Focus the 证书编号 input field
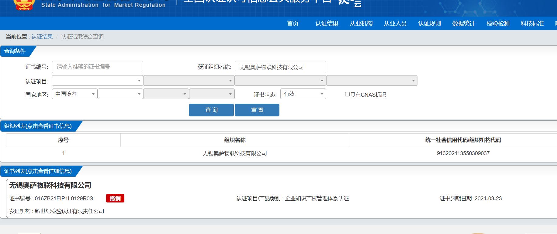 98,67
